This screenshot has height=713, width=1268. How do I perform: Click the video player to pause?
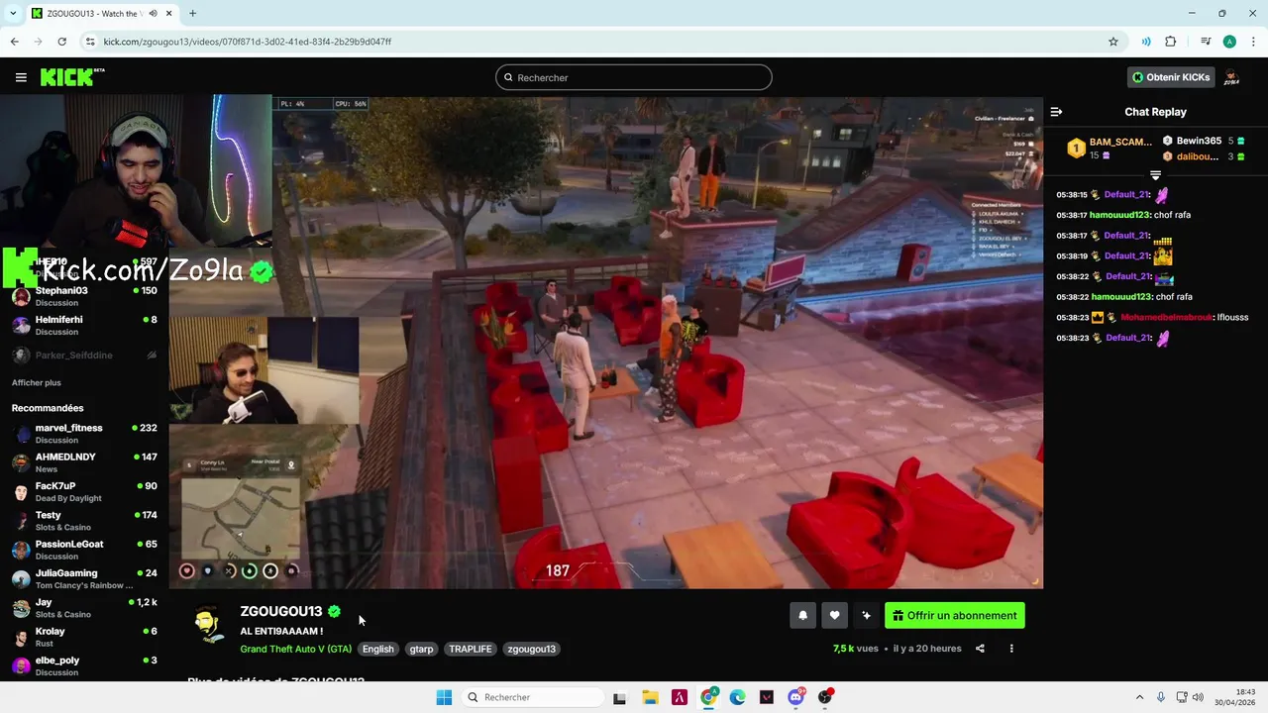tap(606, 342)
